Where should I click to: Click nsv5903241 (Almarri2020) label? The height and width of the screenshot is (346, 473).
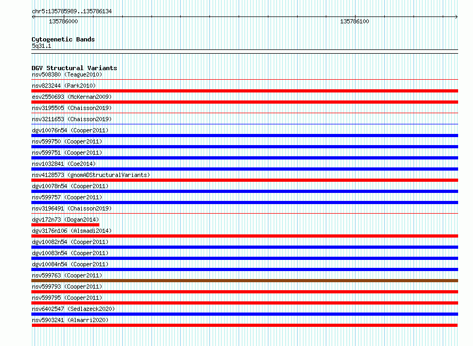70,320
